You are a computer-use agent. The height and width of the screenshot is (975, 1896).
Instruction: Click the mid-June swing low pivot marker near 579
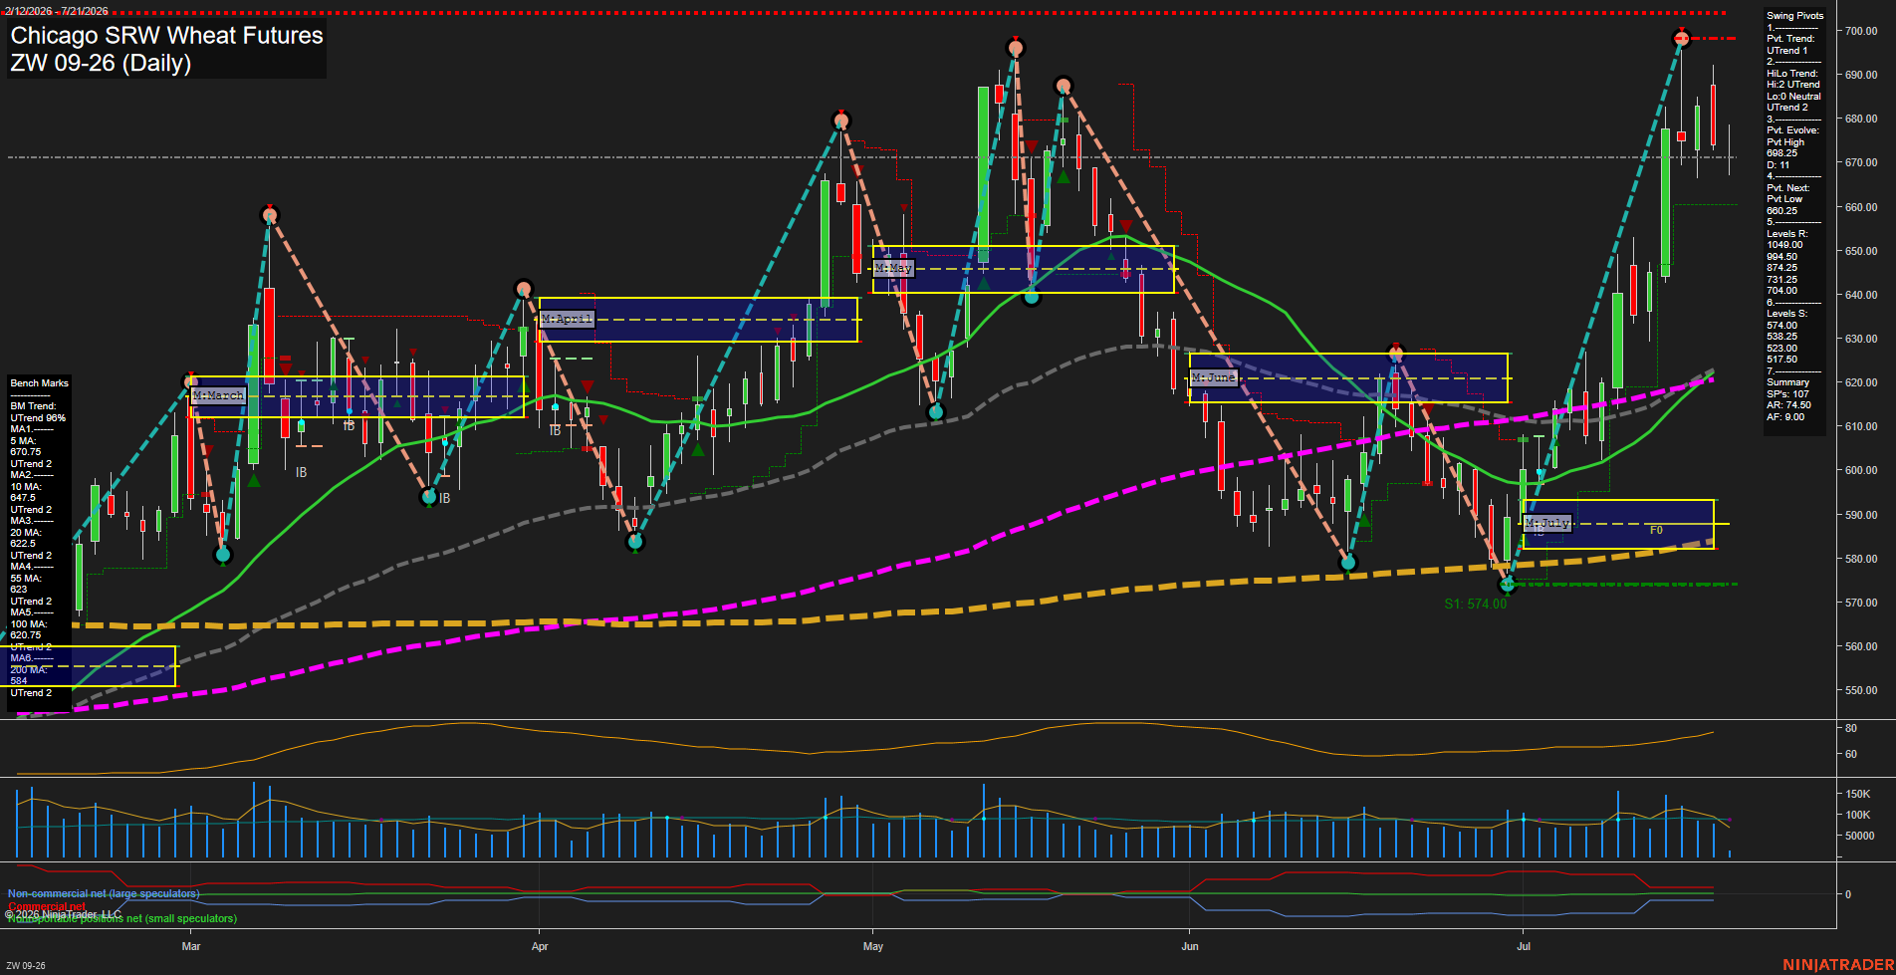1348,563
